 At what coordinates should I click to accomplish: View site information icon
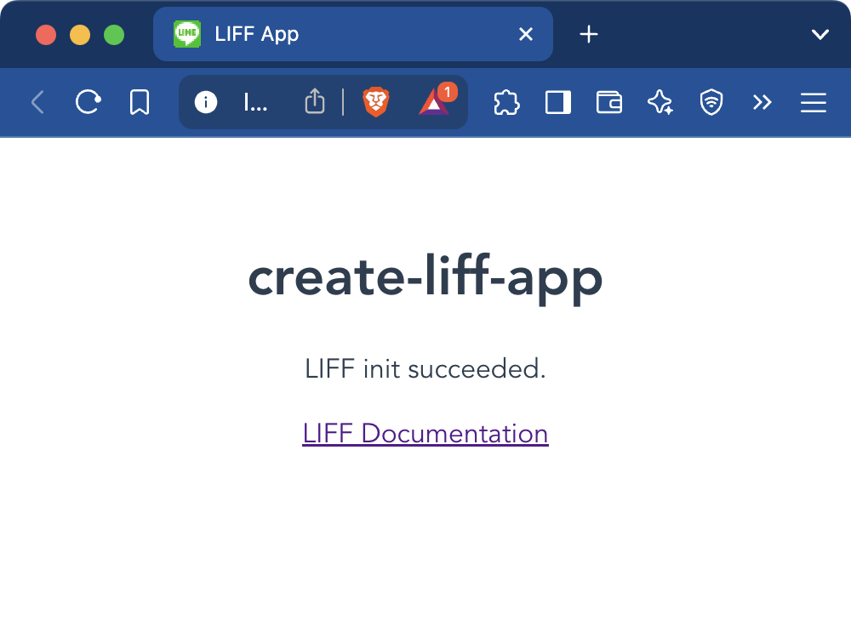tap(206, 102)
